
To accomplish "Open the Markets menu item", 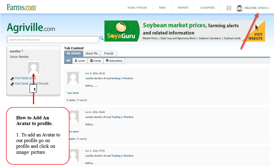I will point(183,8).
